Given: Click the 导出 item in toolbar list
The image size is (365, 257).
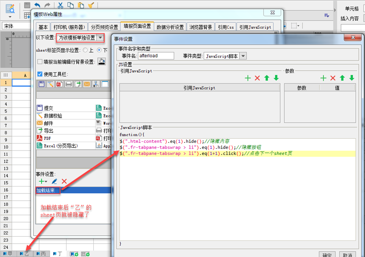Looking at the screenshot, I should click(65, 131).
